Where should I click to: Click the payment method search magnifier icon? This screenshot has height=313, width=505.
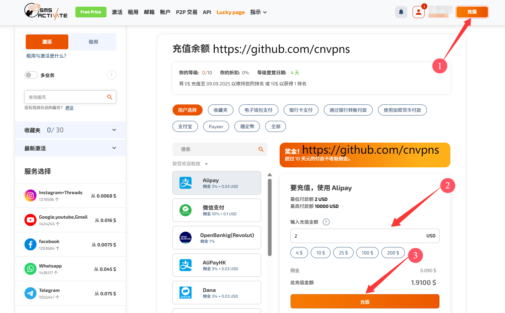[261, 149]
